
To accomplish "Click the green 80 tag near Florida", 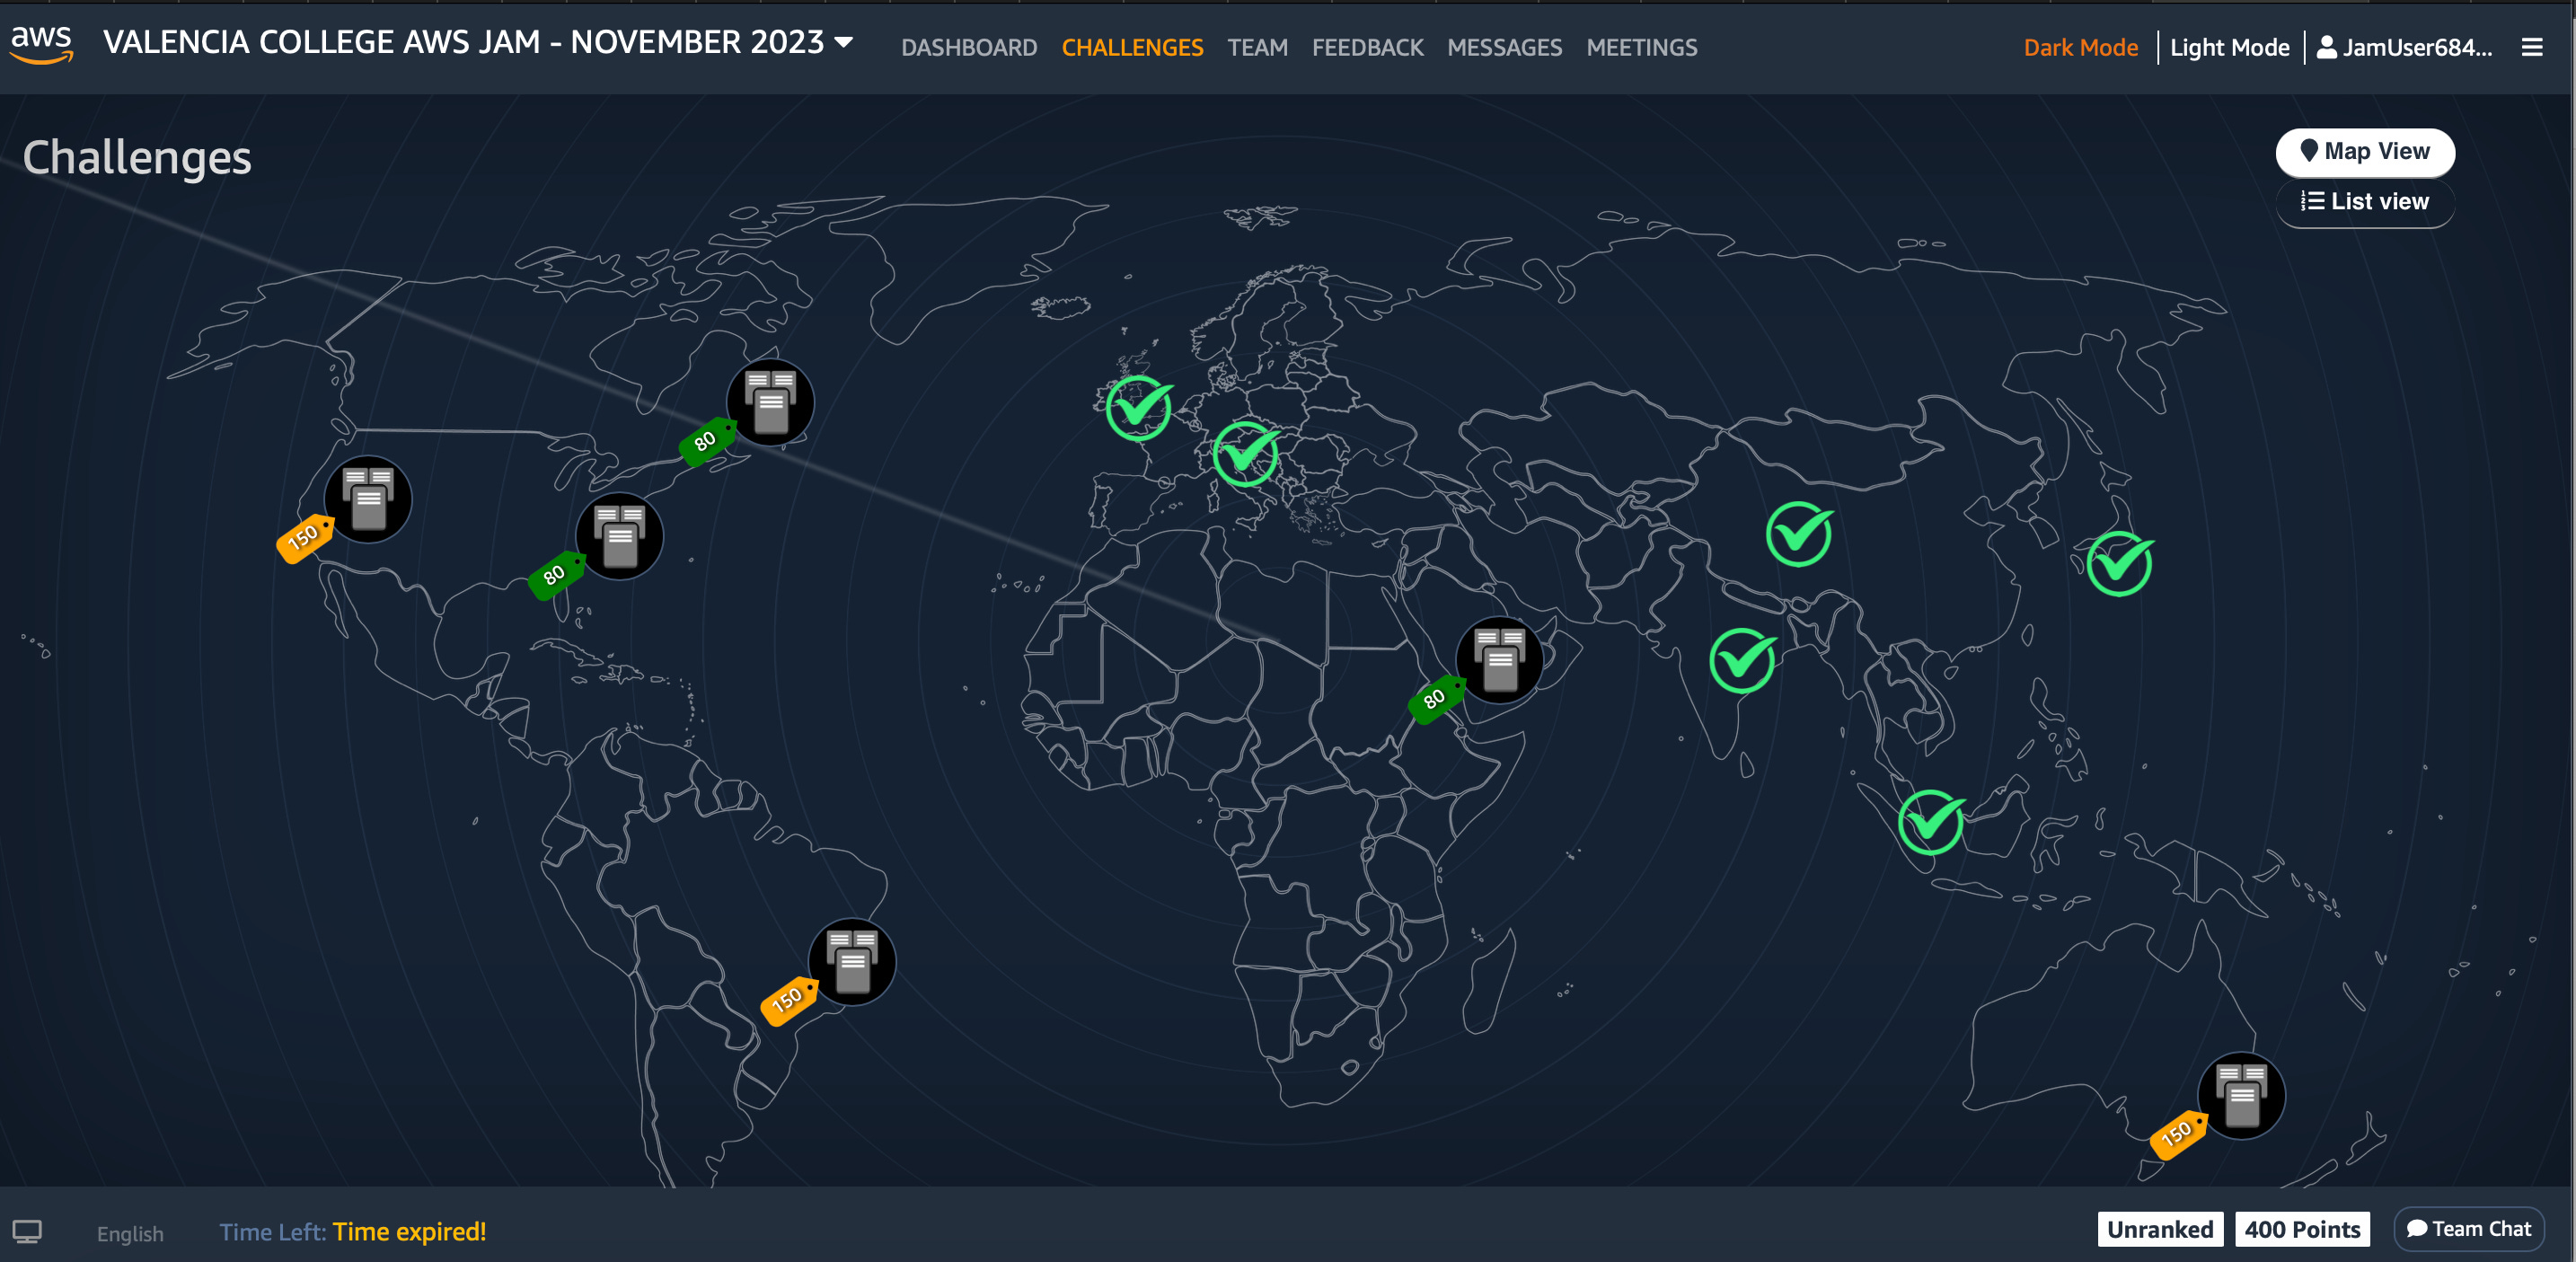I will 556,574.
